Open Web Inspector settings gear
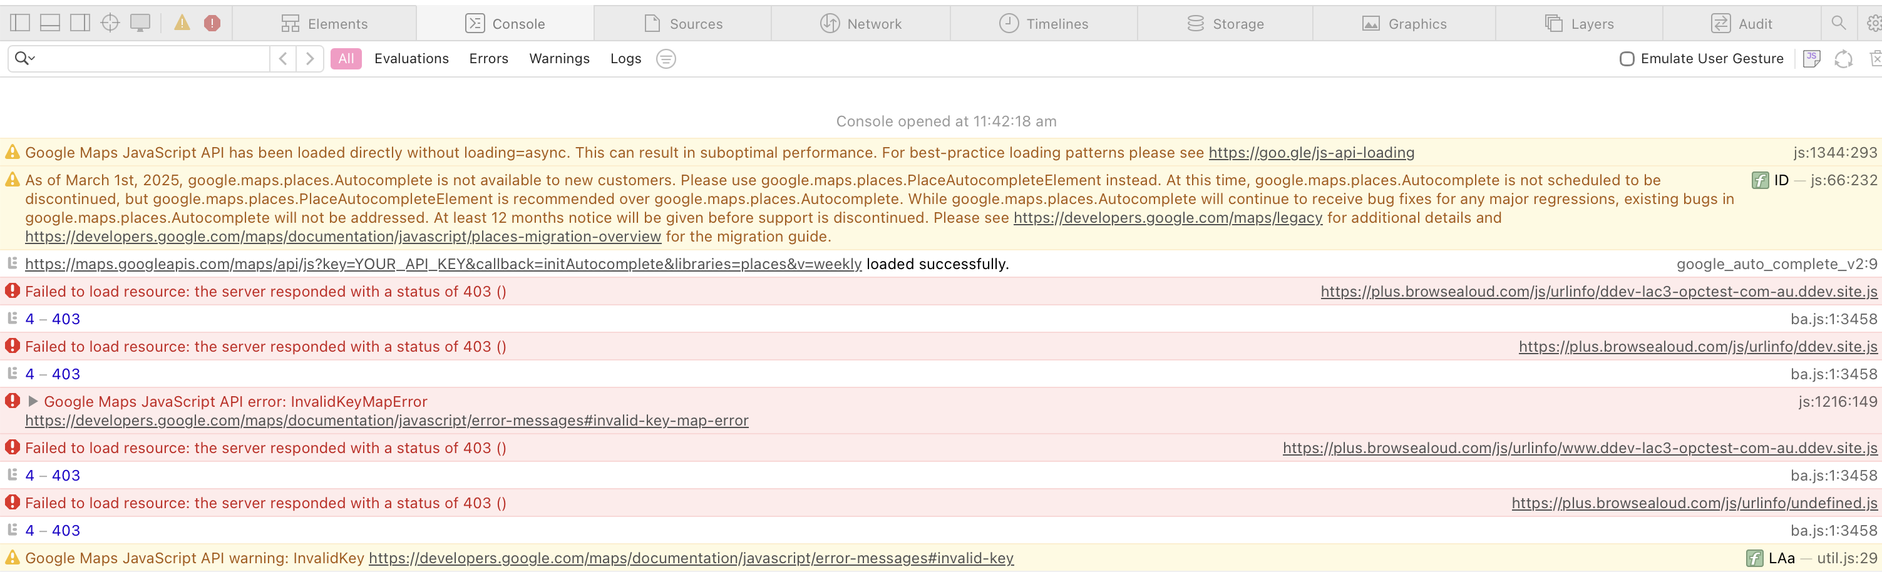This screenshot has height=572, width=1882. pyautogui.click(x=1874, y=23)
